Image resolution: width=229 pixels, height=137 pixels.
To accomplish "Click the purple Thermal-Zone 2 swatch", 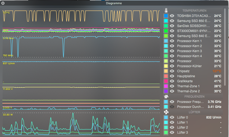I will pos(166,91).
